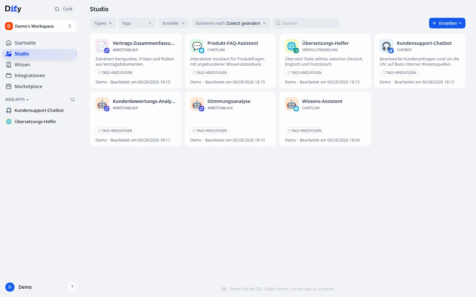The height and width of the screenshot is (297, 476).
Task: Open the Demo user account menu
Action: pyautogui.click(x=19, y=287)
